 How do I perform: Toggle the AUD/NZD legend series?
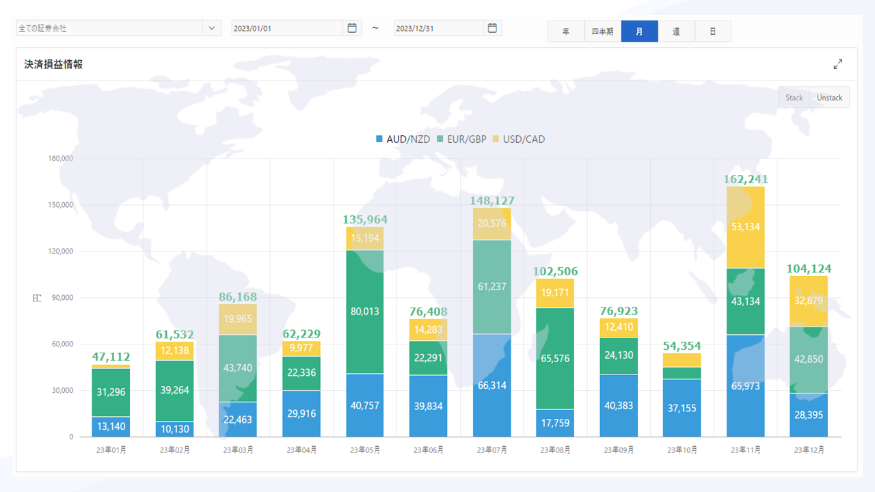click(403, 139)
